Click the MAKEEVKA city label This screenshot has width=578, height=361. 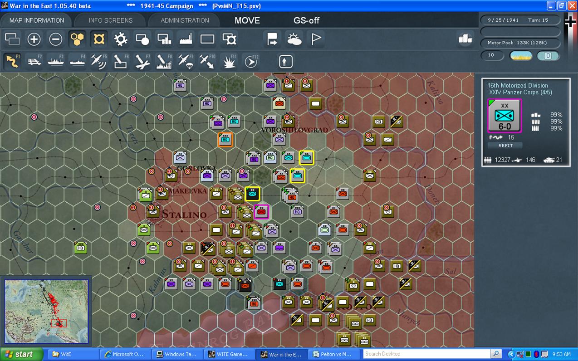coord(189,191)
